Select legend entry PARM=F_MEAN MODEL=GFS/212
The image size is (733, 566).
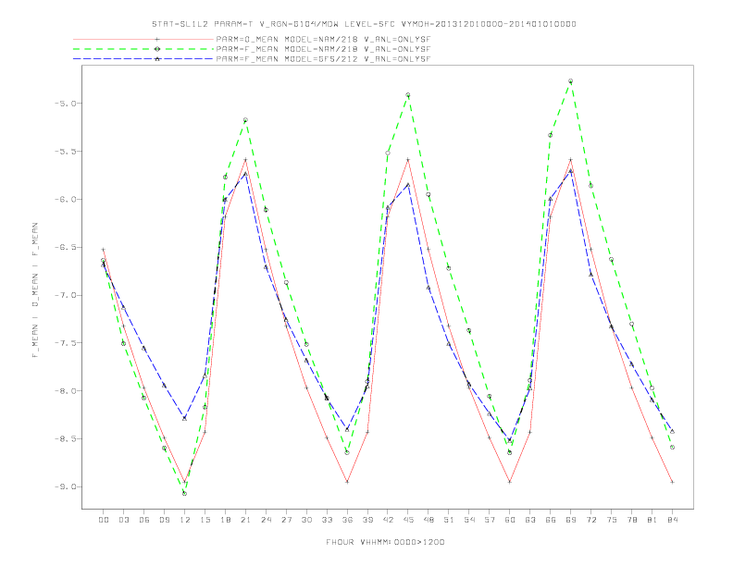(x=323, y=59)
